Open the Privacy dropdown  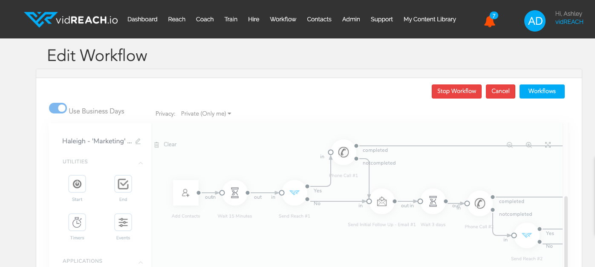tap(206, 113)
